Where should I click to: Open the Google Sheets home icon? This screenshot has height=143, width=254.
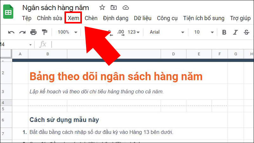coord(8,12)
